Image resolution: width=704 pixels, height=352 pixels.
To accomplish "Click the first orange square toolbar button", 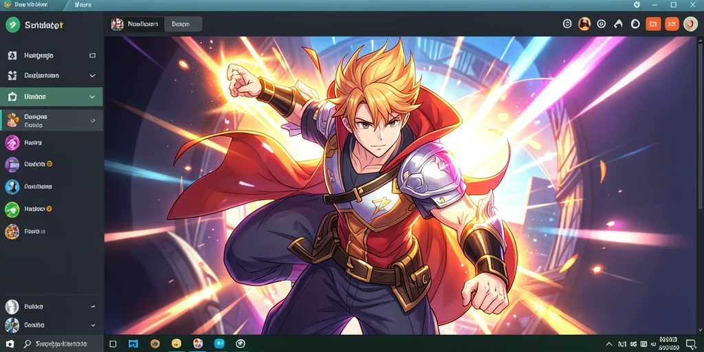I will point(653,24).
